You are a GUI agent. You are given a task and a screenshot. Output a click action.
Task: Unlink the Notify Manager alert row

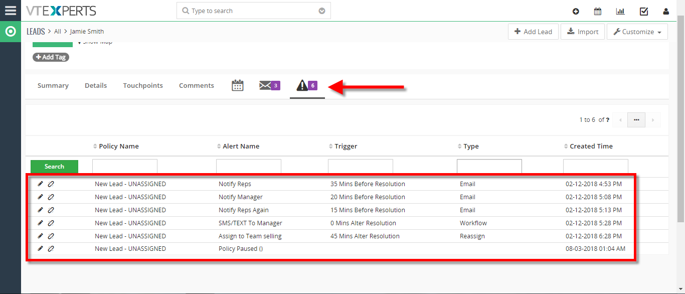[51, 197]
